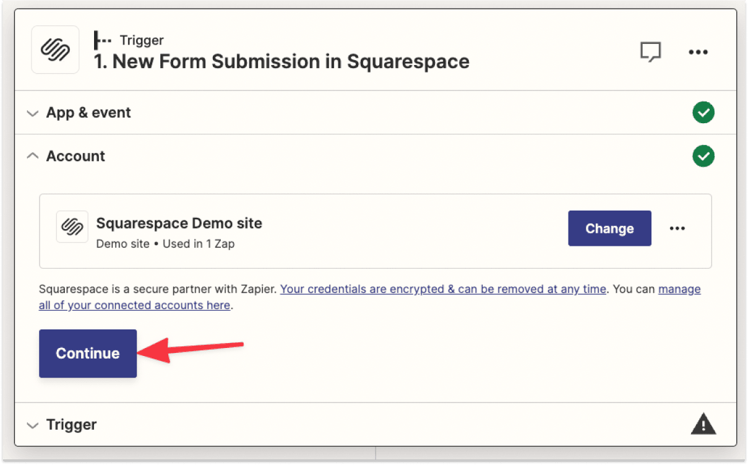Open the App & event configuration tab
Screen dimensions: 748x465
pyautogui.click(x=88, y=112)
